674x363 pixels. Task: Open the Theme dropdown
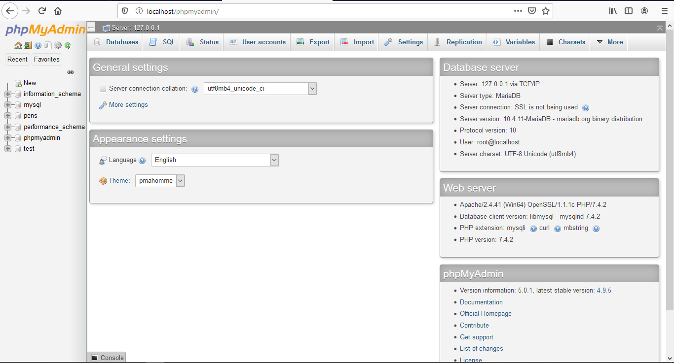click(x=160, y=181)
